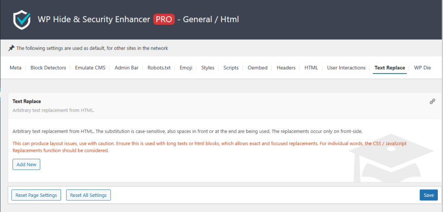Click the shield checkmark plugin logo
The image size is (443, 212).
pyautogui.click(x=22, y=20)
